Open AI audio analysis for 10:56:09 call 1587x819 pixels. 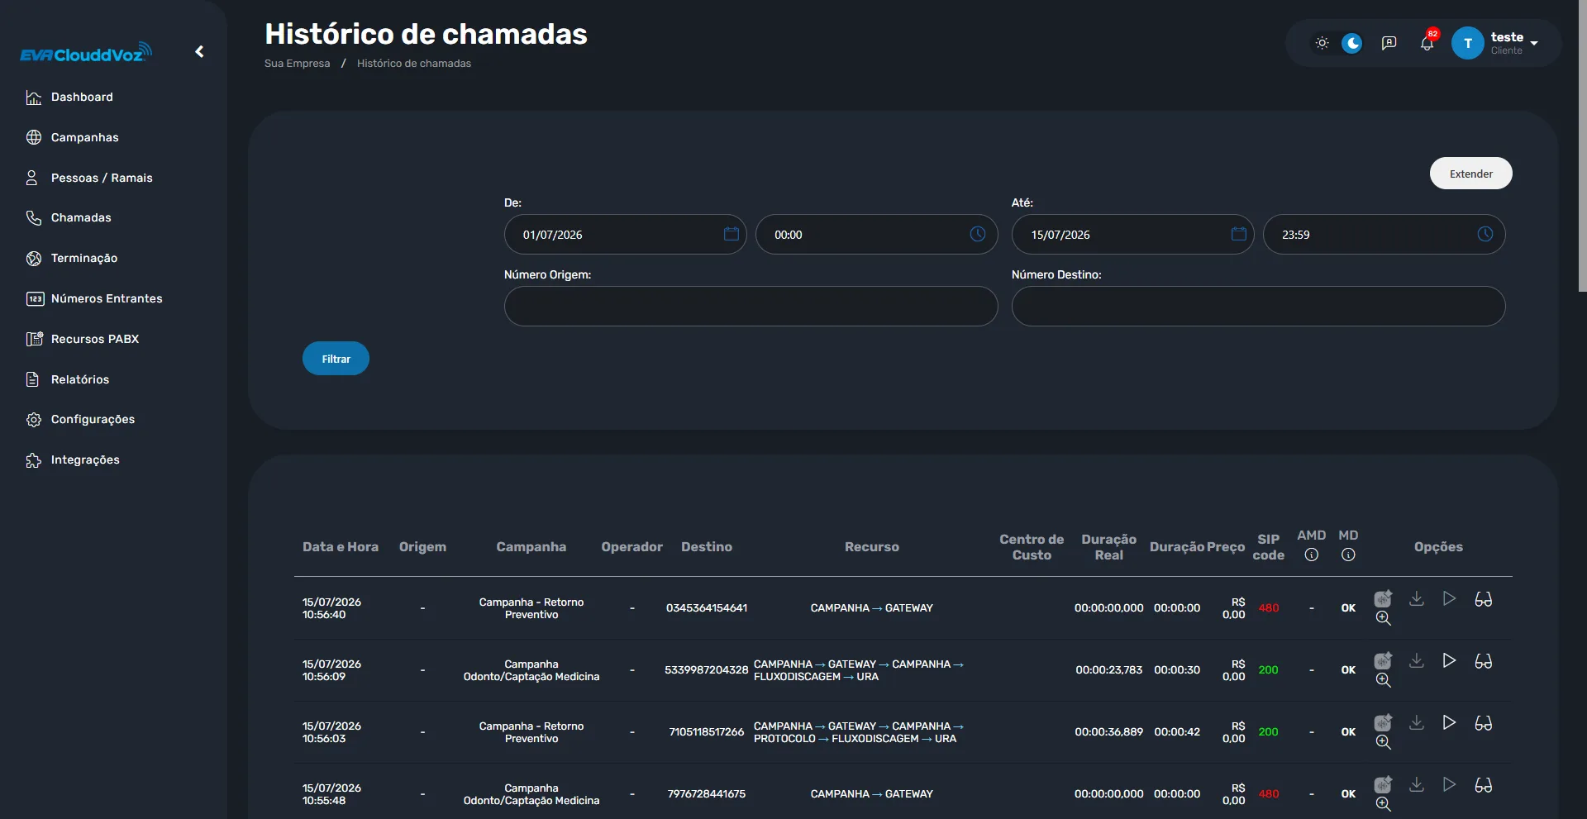(x=1383, y=660)
